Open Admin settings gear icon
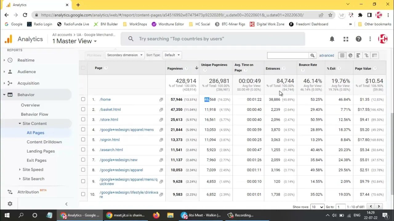Viewport: 394px width, 221px height. (10, 204)
